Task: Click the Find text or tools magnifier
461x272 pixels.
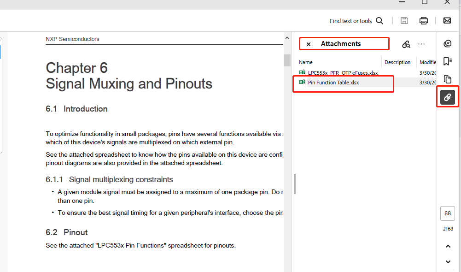Action: click(379, 21)
